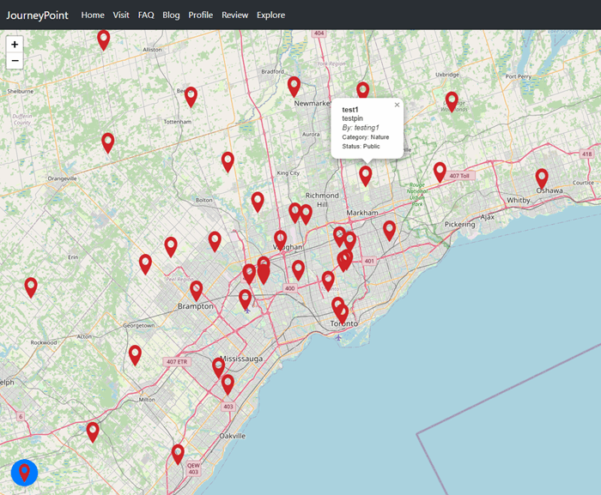
Task: Navigate to the Review page
Action: 234,15
